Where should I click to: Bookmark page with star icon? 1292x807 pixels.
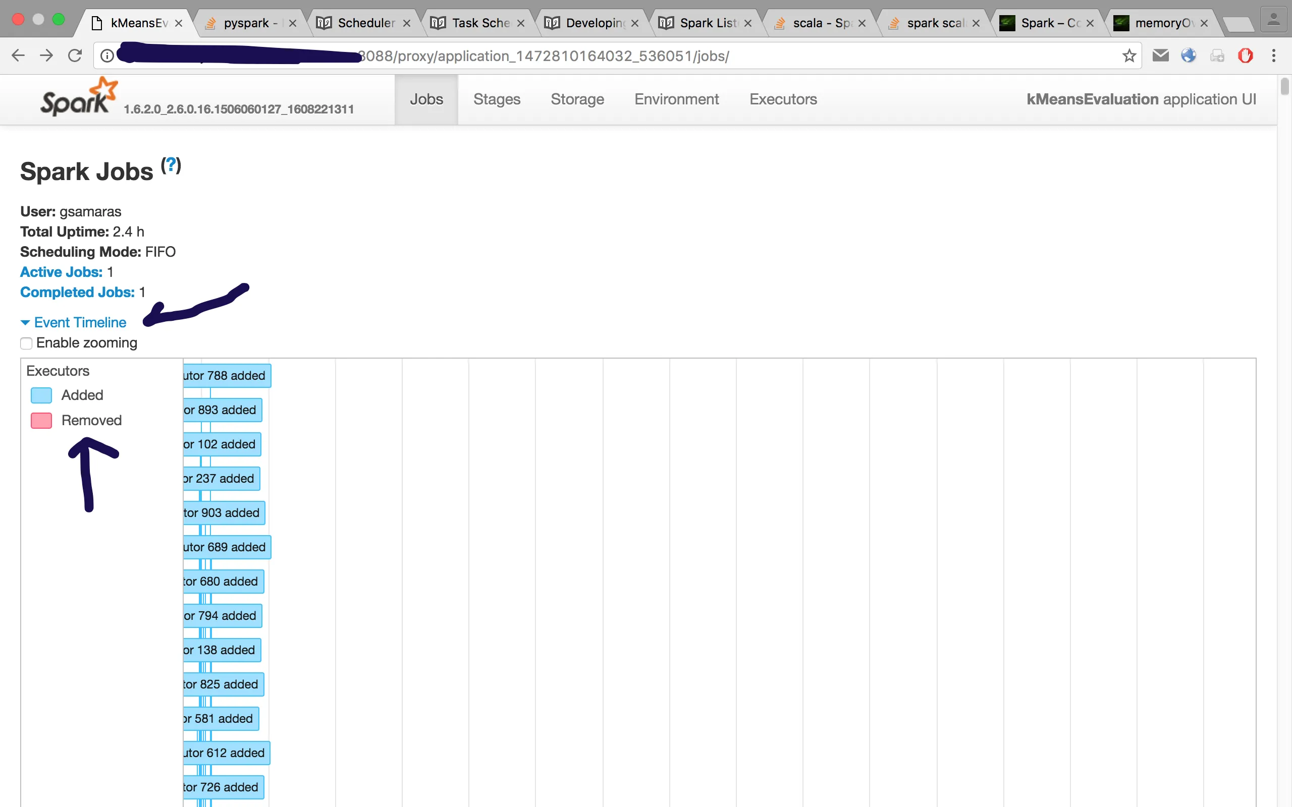pos(1128,55)
